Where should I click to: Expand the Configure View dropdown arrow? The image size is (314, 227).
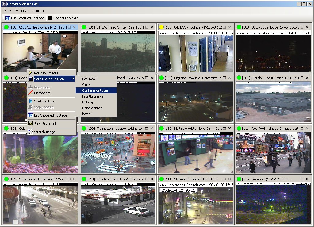click(78, 18)
